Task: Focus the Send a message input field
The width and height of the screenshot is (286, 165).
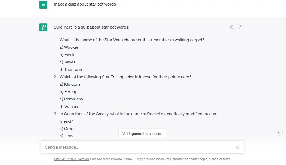Action: point(138,147)
